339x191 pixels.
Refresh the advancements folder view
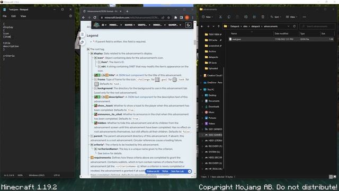[295, 27]
